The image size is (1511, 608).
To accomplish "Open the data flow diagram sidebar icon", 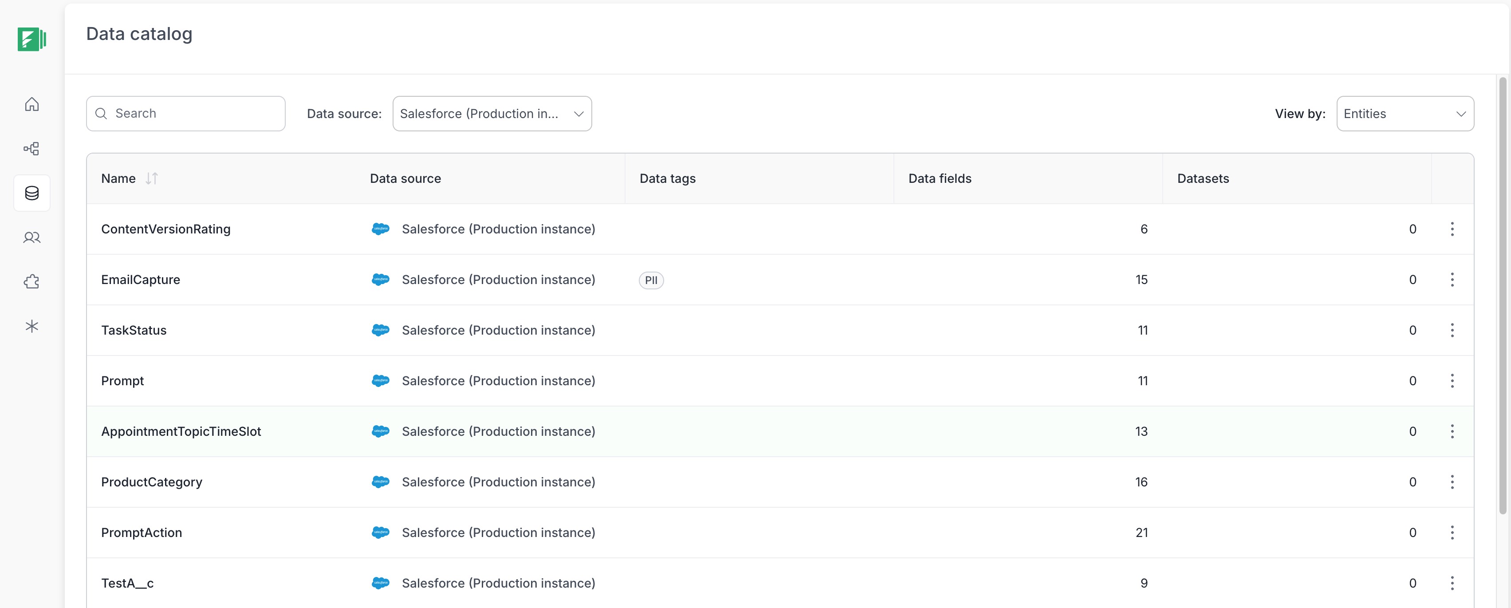I will [31, 149].
